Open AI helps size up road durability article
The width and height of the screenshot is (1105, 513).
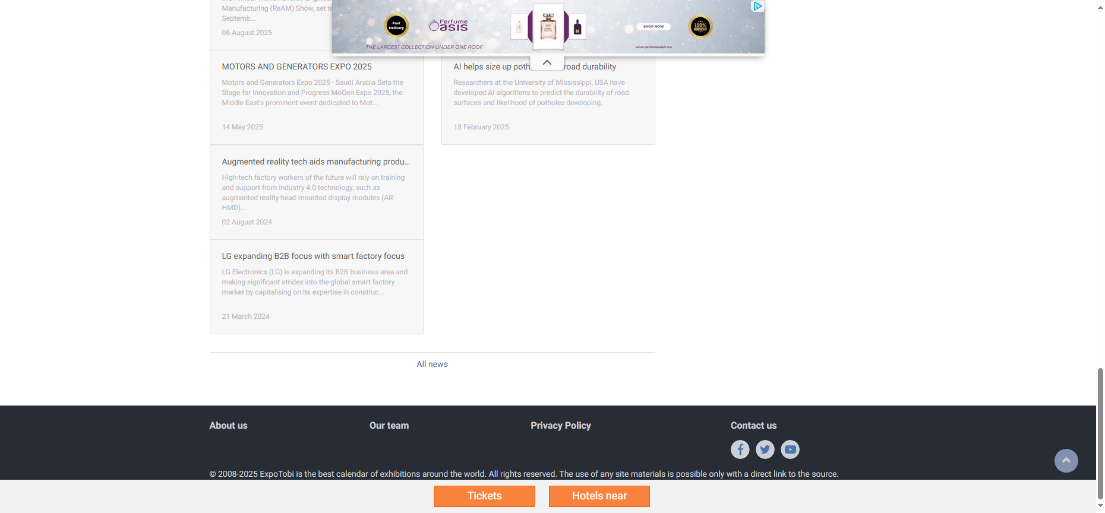click(535, 66)
